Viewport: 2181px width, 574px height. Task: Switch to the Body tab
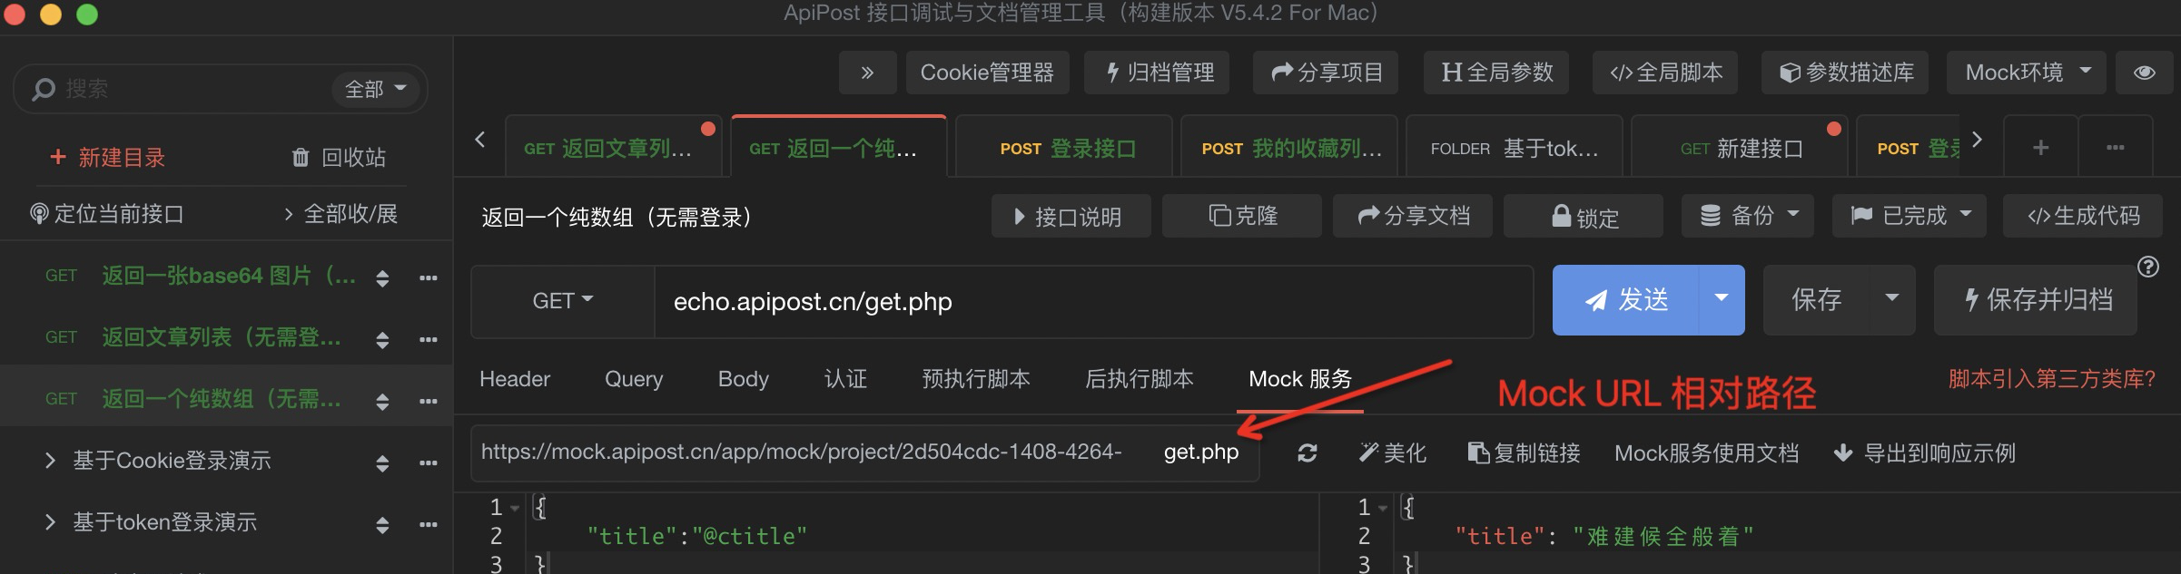point(743,379)
